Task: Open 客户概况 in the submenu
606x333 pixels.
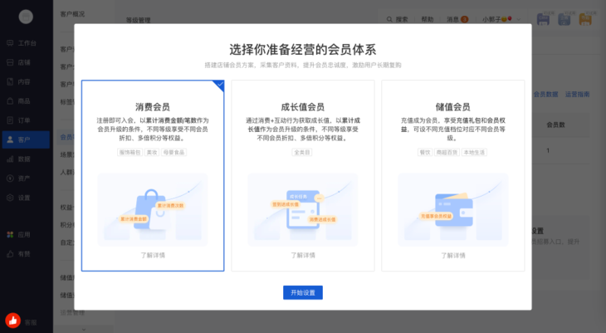Action: [72, 14]
